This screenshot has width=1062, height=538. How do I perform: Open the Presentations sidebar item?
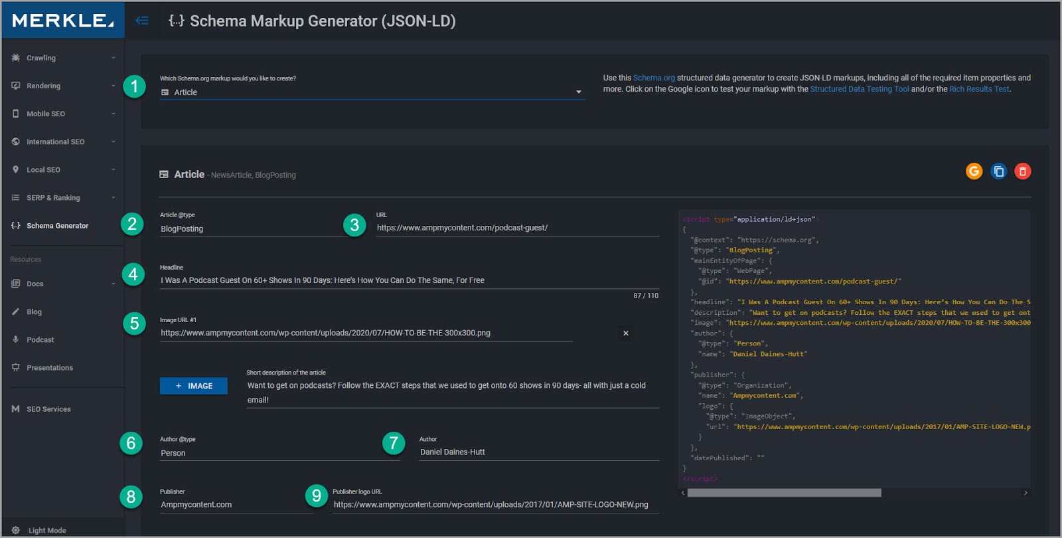tap(49, 368)
